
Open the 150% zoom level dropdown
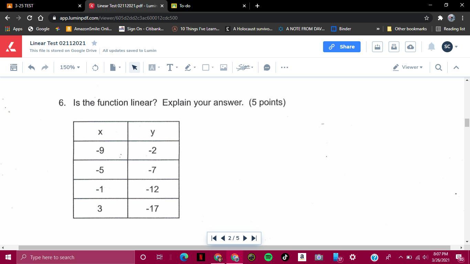click(x=70, y=67)
